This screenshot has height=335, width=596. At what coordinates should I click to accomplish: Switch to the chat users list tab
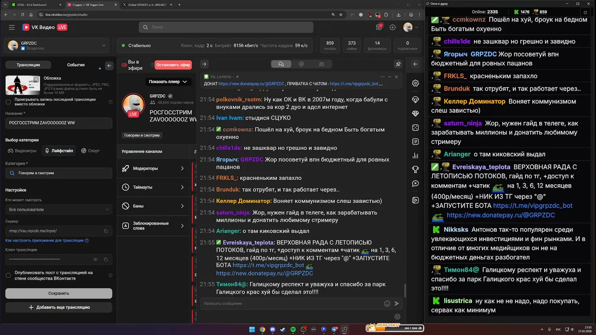[322, 64]
